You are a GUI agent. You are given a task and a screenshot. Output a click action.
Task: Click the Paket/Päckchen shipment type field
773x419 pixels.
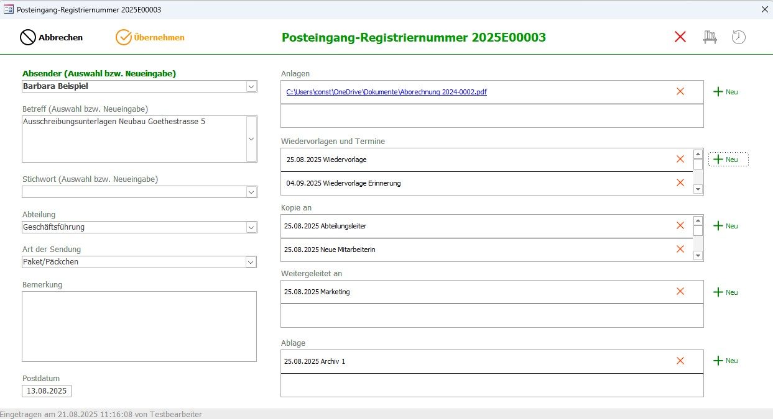tap(134, 262)
